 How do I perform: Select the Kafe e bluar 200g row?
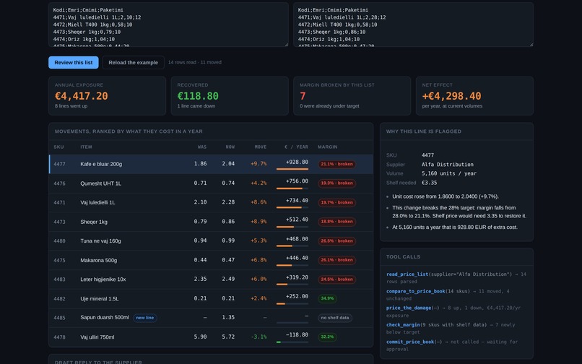pyautogui.click(x=211, y=164)
